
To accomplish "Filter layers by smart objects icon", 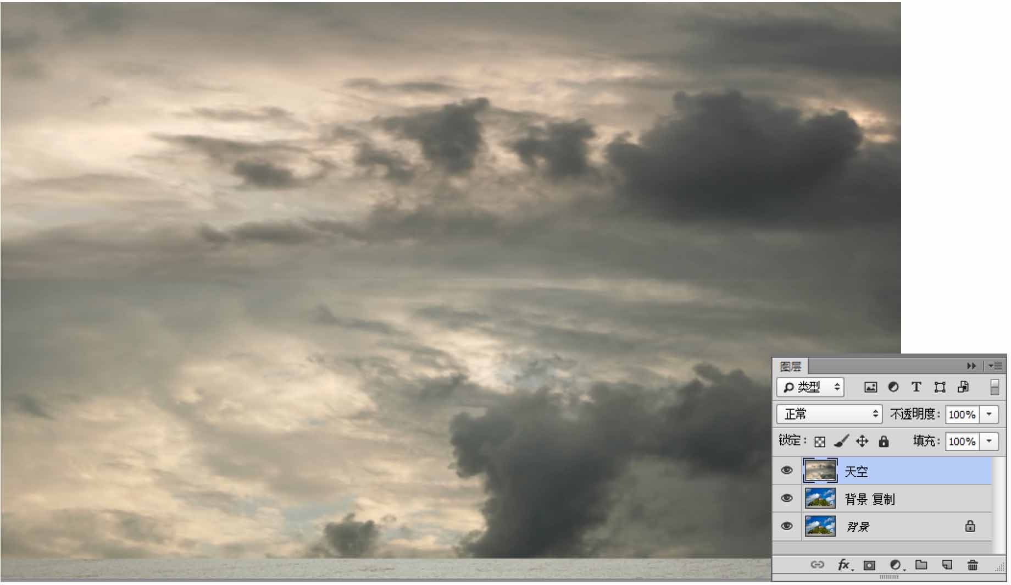I will (x=963, y=387).
